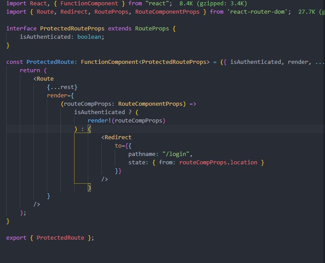325x263 pixels.
Task: Click the highlighted opening parenthesis after the colon
Action: [x=90, y=129]
